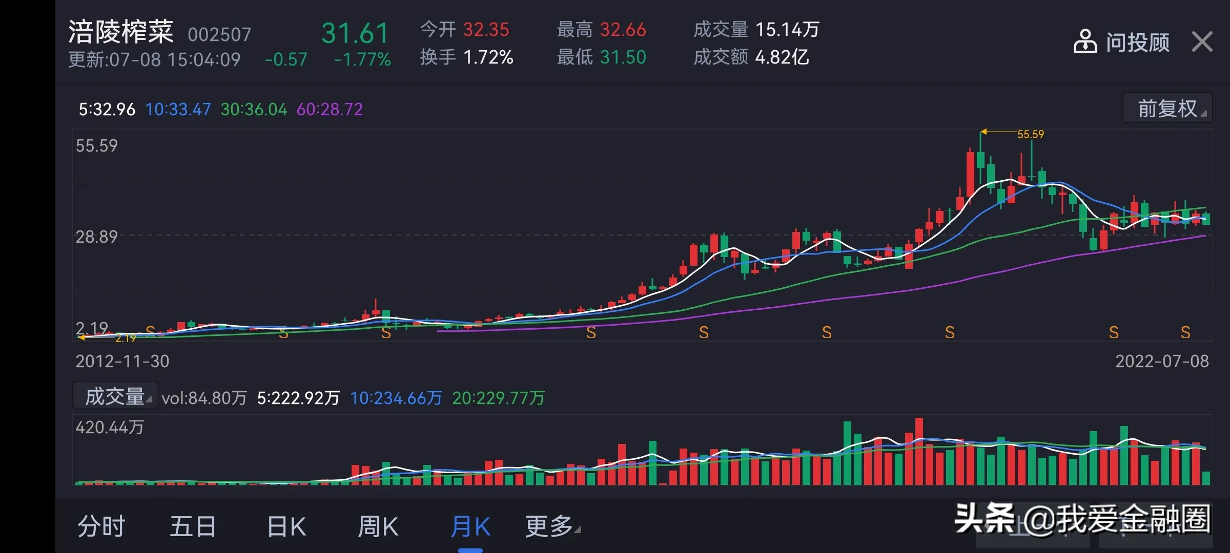The height and width of the screenshot is (553, 1230).
Task: Click the 5-period MA value 32.96
Action: click(107, 109)
